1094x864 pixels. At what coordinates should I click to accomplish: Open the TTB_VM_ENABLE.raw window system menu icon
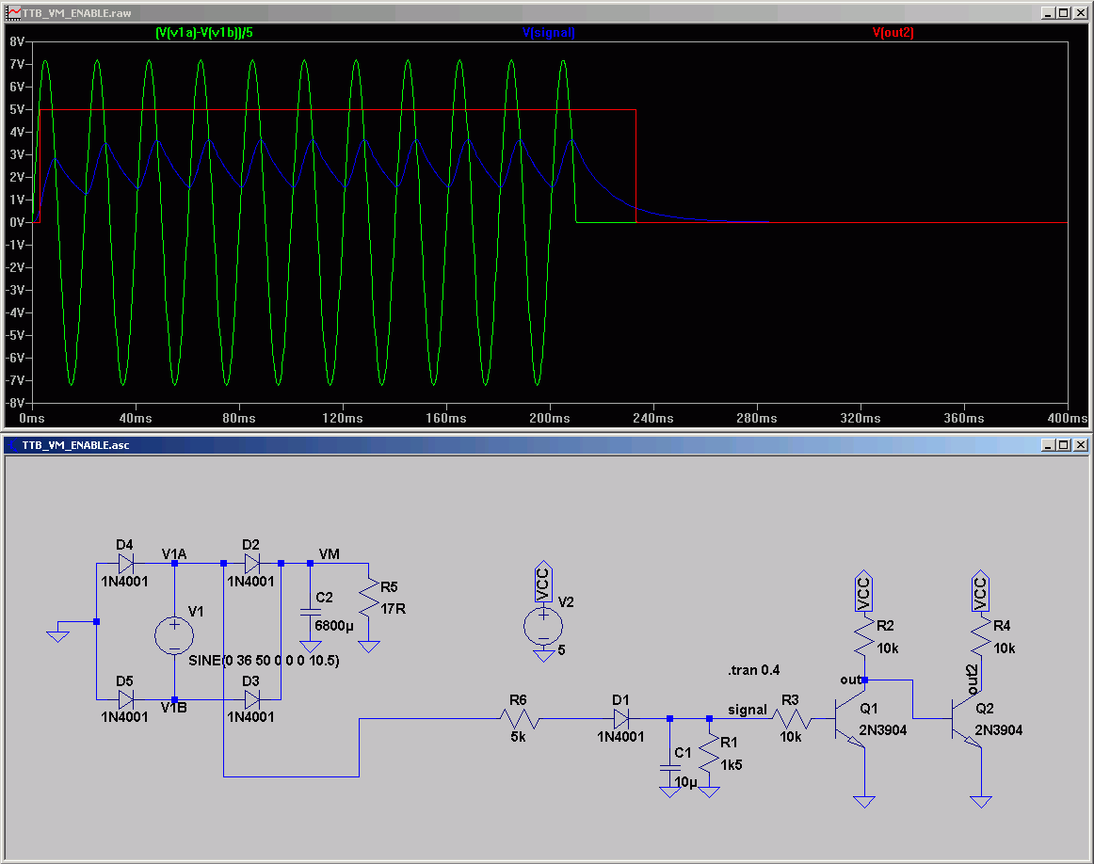click(13, 13)
